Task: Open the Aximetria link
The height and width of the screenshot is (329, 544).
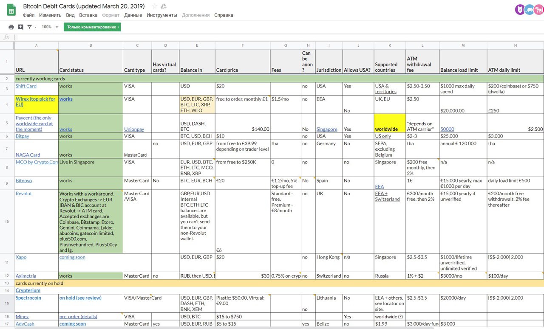Action: (x=26, y=276)
